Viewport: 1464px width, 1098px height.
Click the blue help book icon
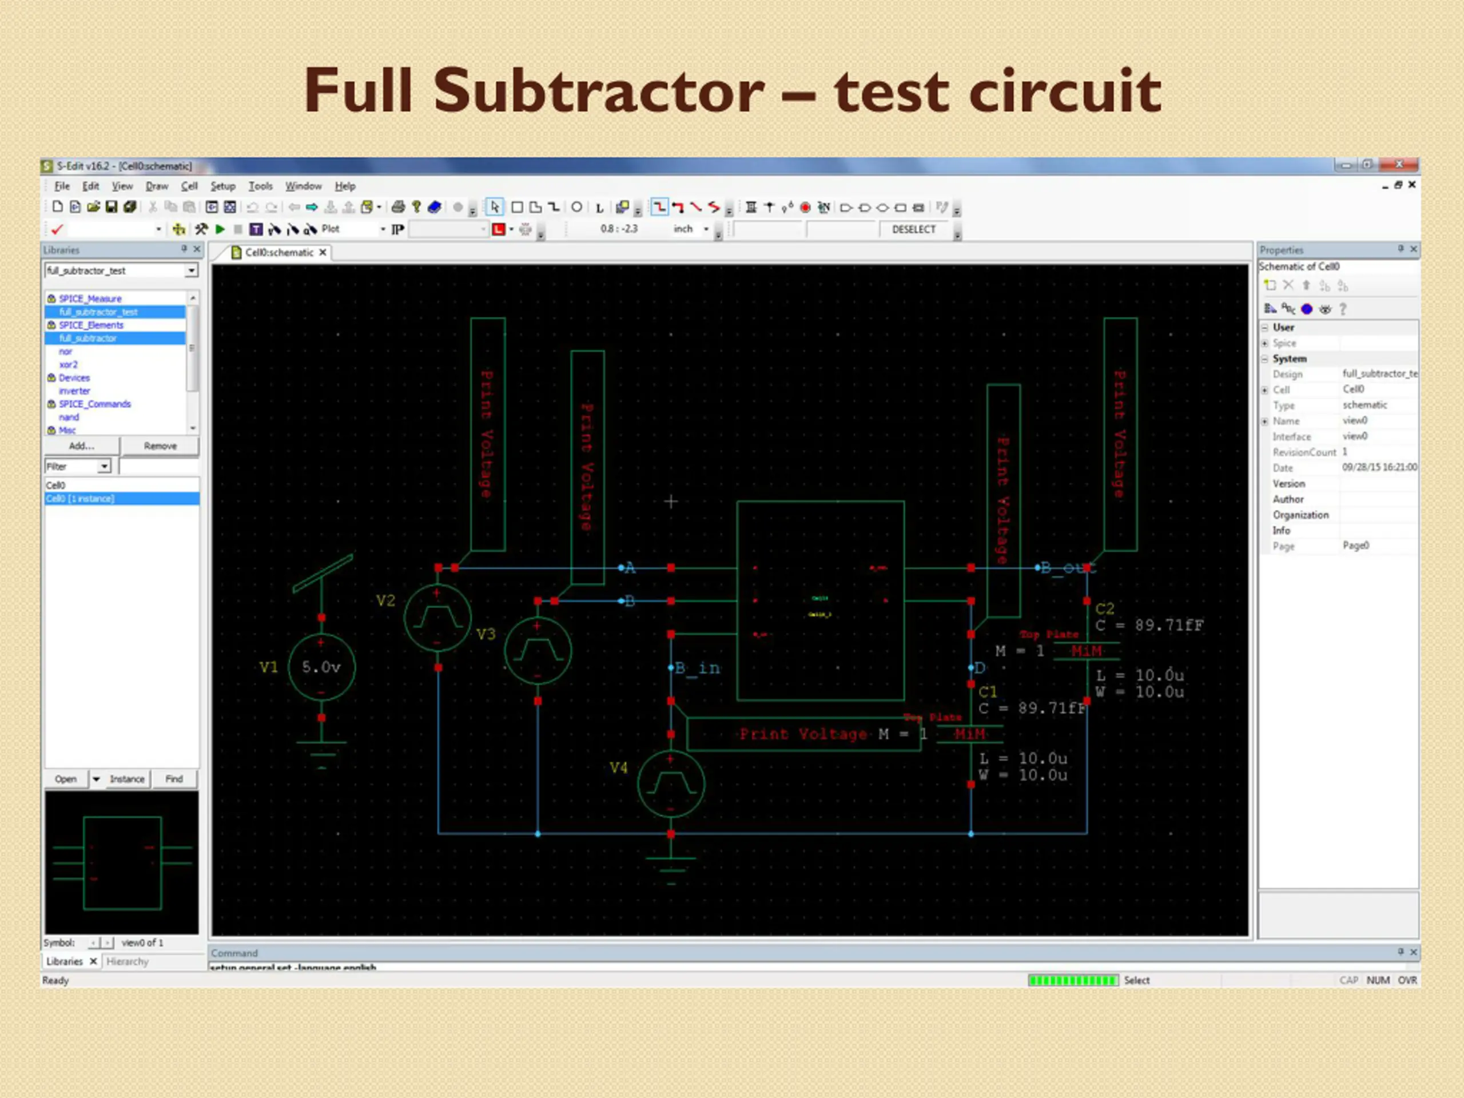435,207
